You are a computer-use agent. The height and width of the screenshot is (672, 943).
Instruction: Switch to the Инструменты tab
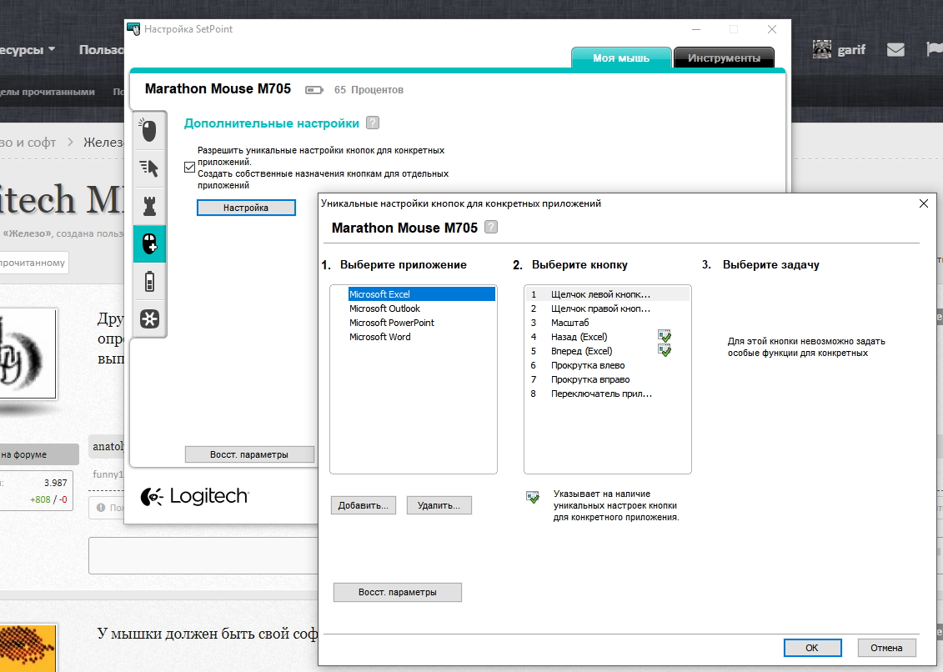point(724,58)
